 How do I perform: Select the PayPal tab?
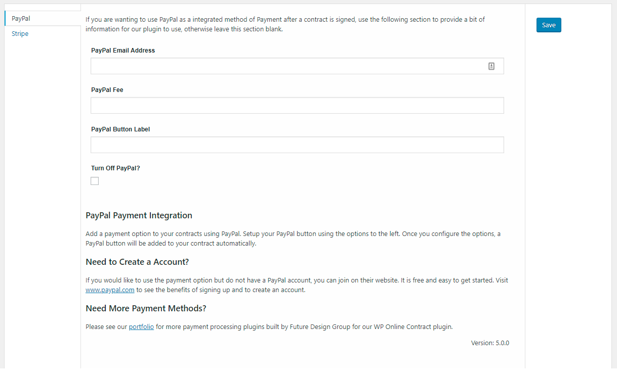coord(21,19)
